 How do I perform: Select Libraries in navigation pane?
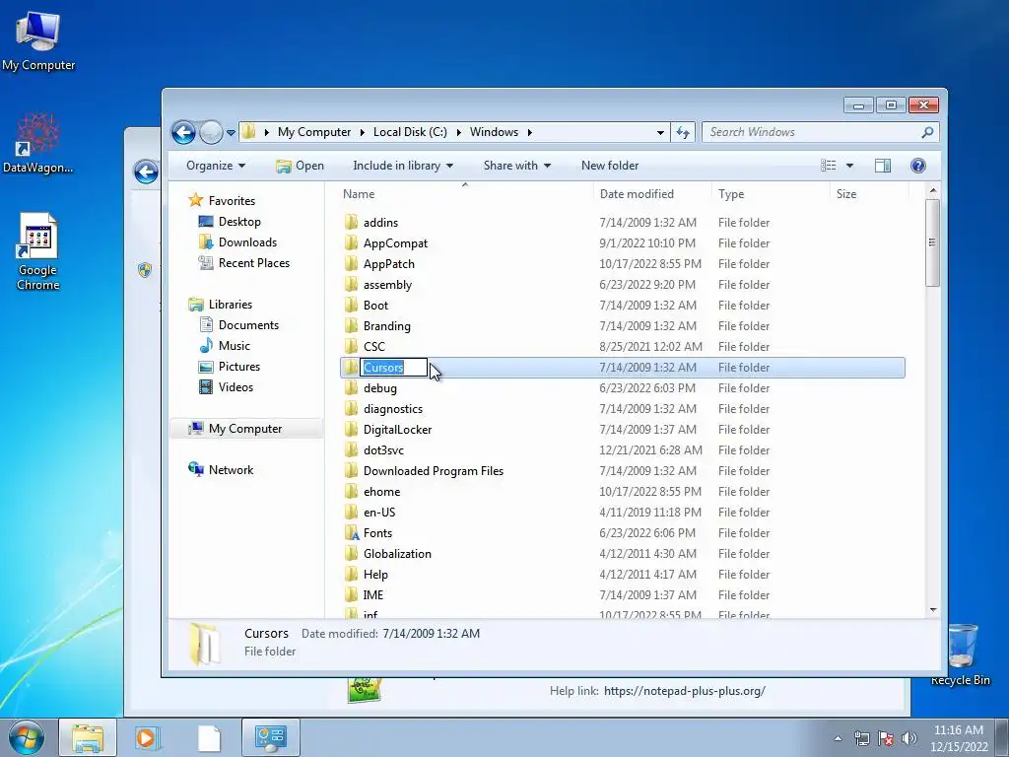[x=230, y=305]
